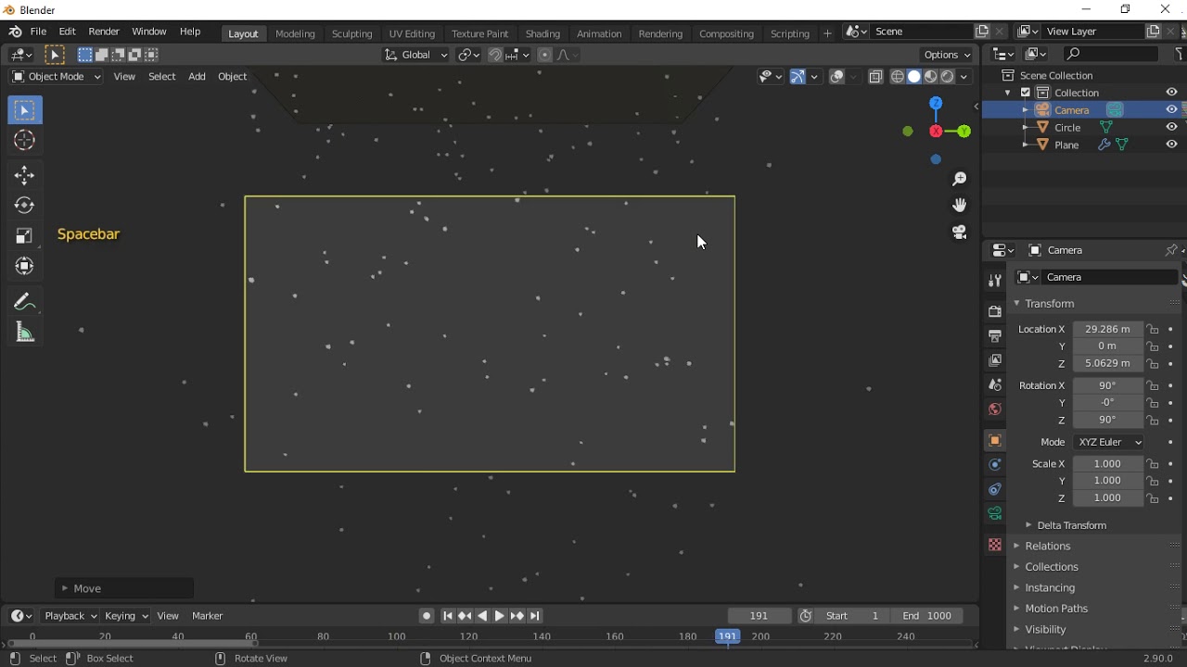Click the Blender logo menu icon
Image resolution: width=1187 pixels, height=667 pixels.
(15, 31)
